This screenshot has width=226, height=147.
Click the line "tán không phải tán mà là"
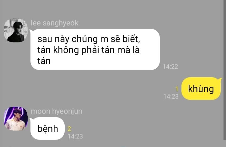pyautogui.click(x=88, y=50)
